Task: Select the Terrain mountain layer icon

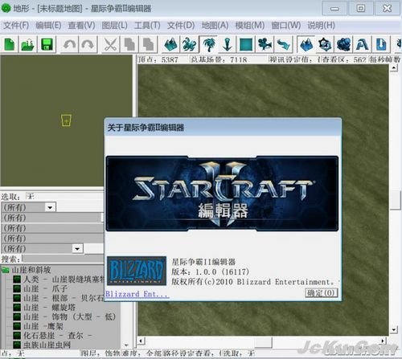Action: [x=170, y=44]
